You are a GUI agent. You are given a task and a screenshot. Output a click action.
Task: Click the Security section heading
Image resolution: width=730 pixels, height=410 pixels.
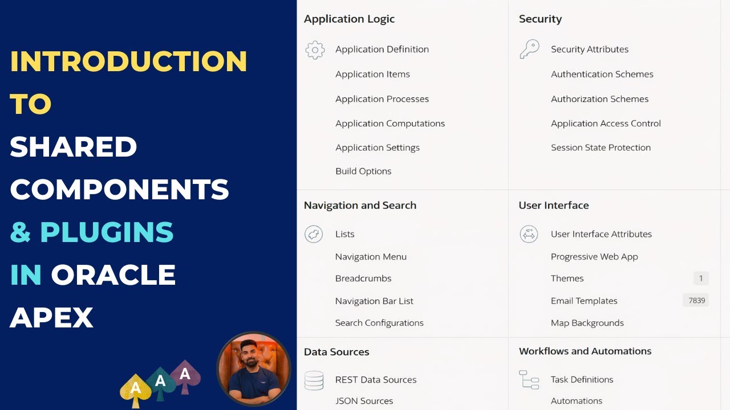[x=540, y=19]
